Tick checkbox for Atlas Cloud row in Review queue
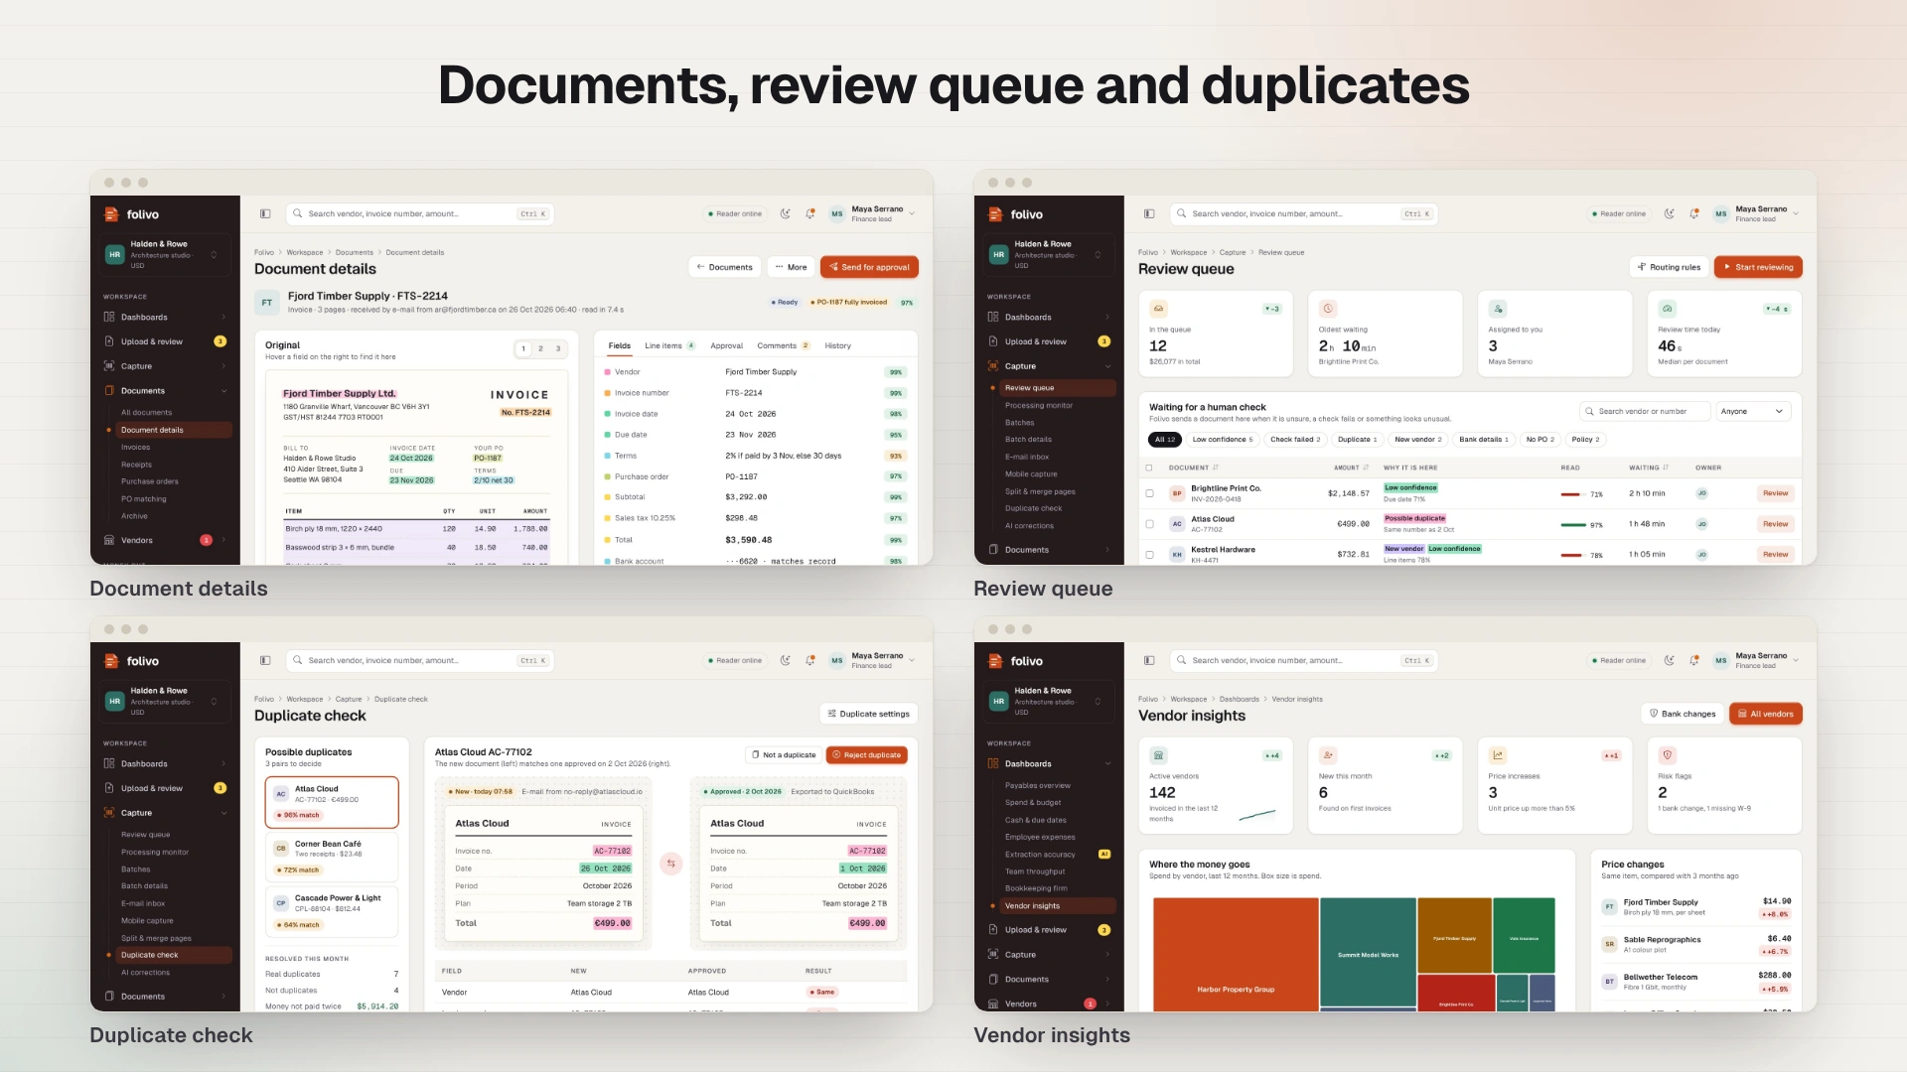The image size is (1907, 1072). click(1149, 524)
